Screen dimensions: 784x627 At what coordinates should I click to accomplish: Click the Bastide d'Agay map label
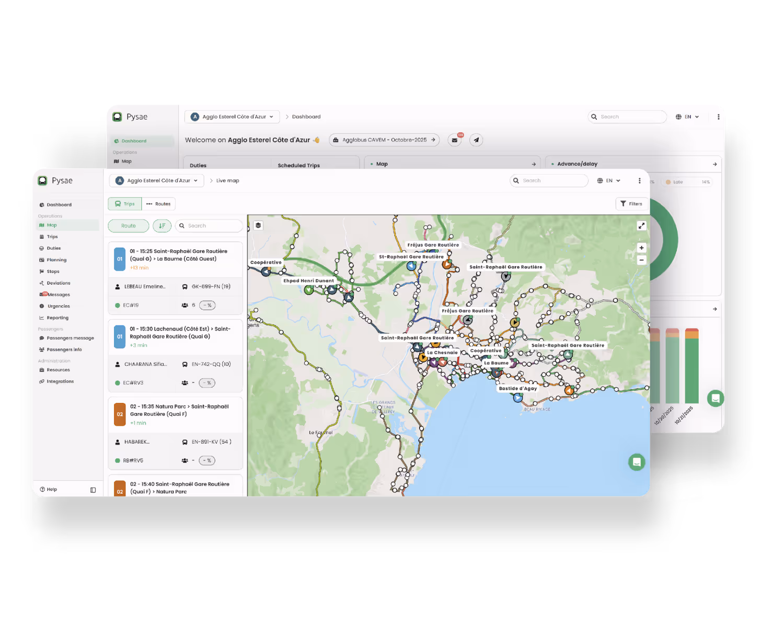point(517,388)
